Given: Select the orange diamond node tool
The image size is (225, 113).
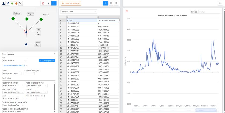Looking at the screenshot, I should [x=16, y=3].
